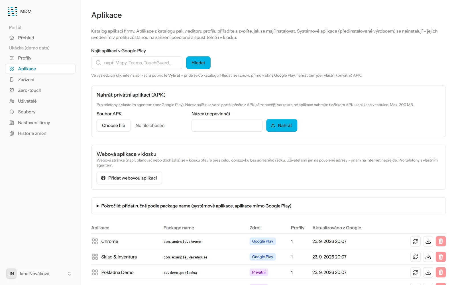This screenshot has width=456, height=285.
Task: Delete Pokladna Demo app
Action: coord(441,272)
